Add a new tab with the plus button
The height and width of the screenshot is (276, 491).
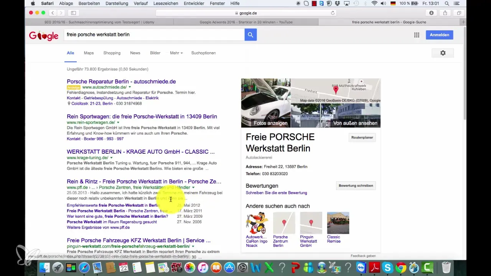click(464, 22)
